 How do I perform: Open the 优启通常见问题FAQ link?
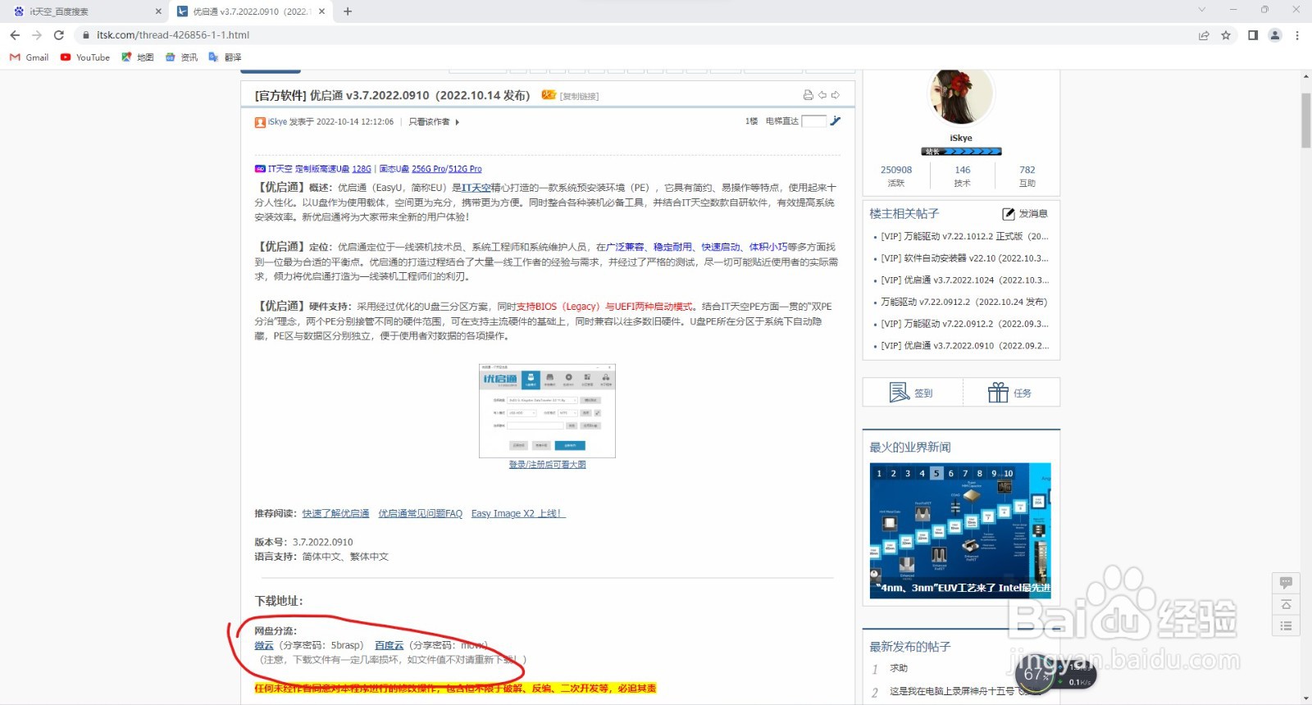coord(421,514)
